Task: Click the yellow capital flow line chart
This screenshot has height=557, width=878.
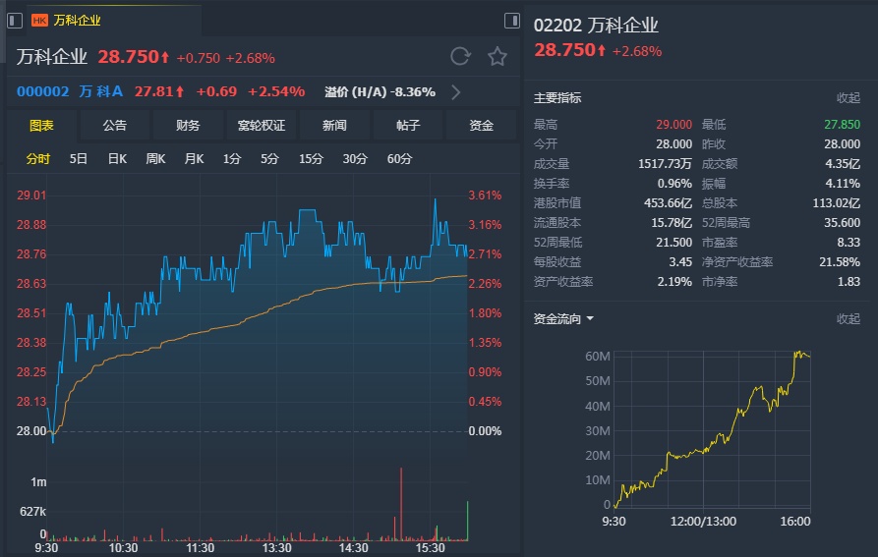Action: tap(712, 429)
